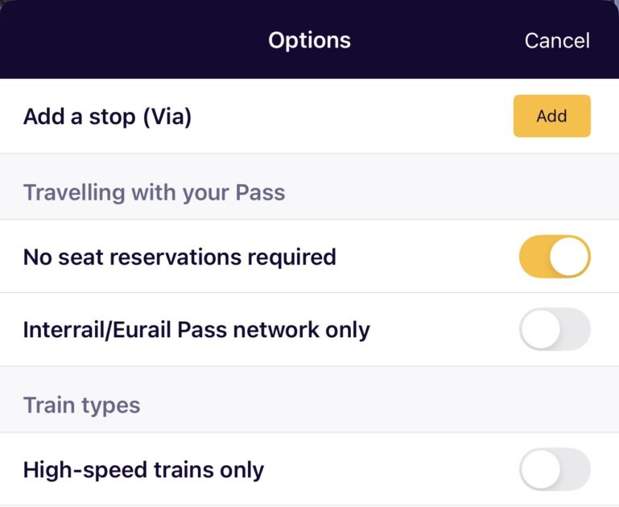619x507 pixels.
Task: Click the "Interrail/Eurail Pass network only" label text
Action: (196, 330)
